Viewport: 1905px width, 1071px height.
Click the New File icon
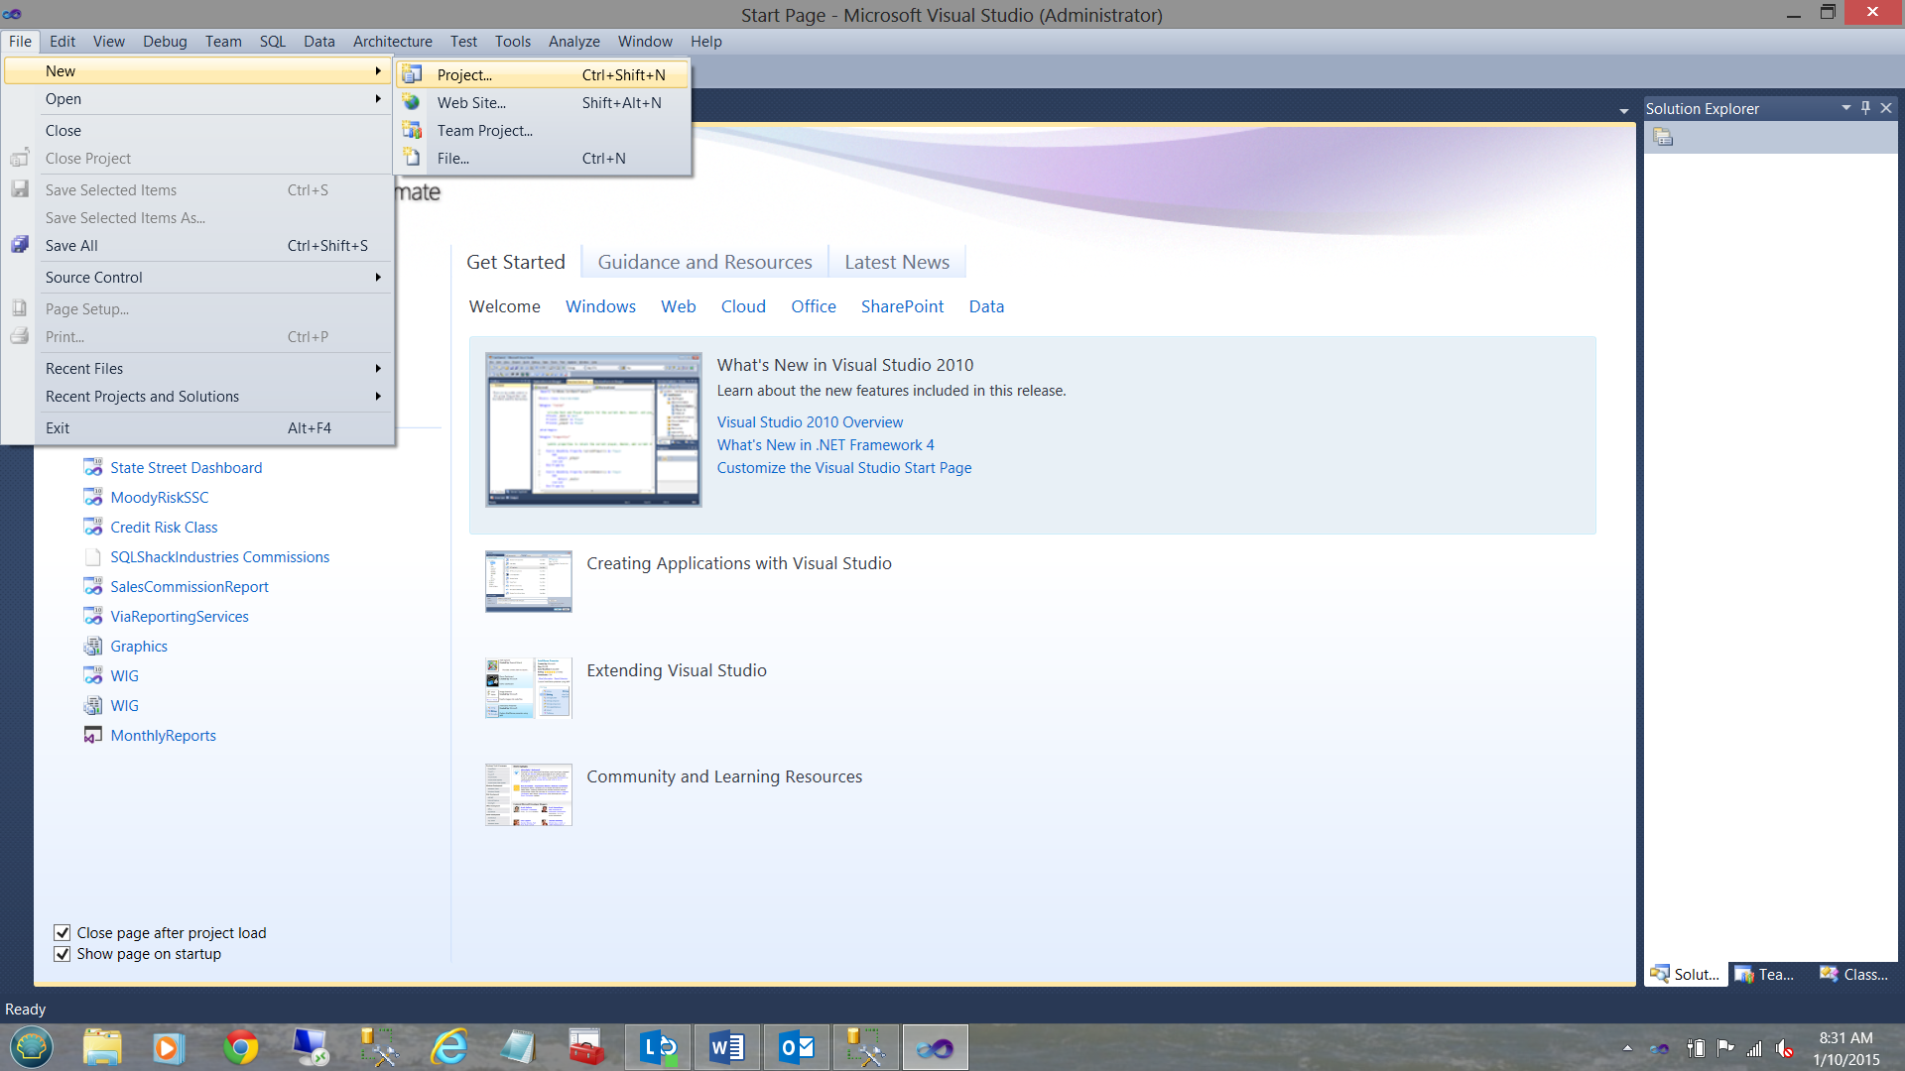(412, 158)
